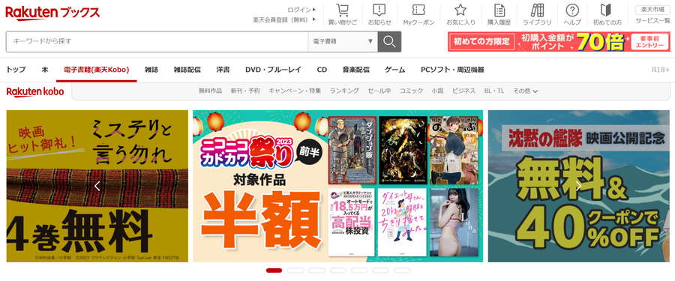The width and height of the screenshot is (675, 281).
Task: Open the ミステリと言う勿れ 4巻無料 banner
Action: point(97,186)
